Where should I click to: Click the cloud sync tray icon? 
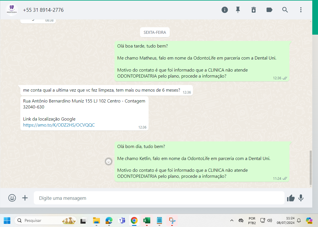(241, 220)
